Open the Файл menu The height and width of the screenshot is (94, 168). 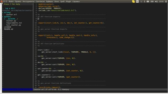tap(11, 2)
